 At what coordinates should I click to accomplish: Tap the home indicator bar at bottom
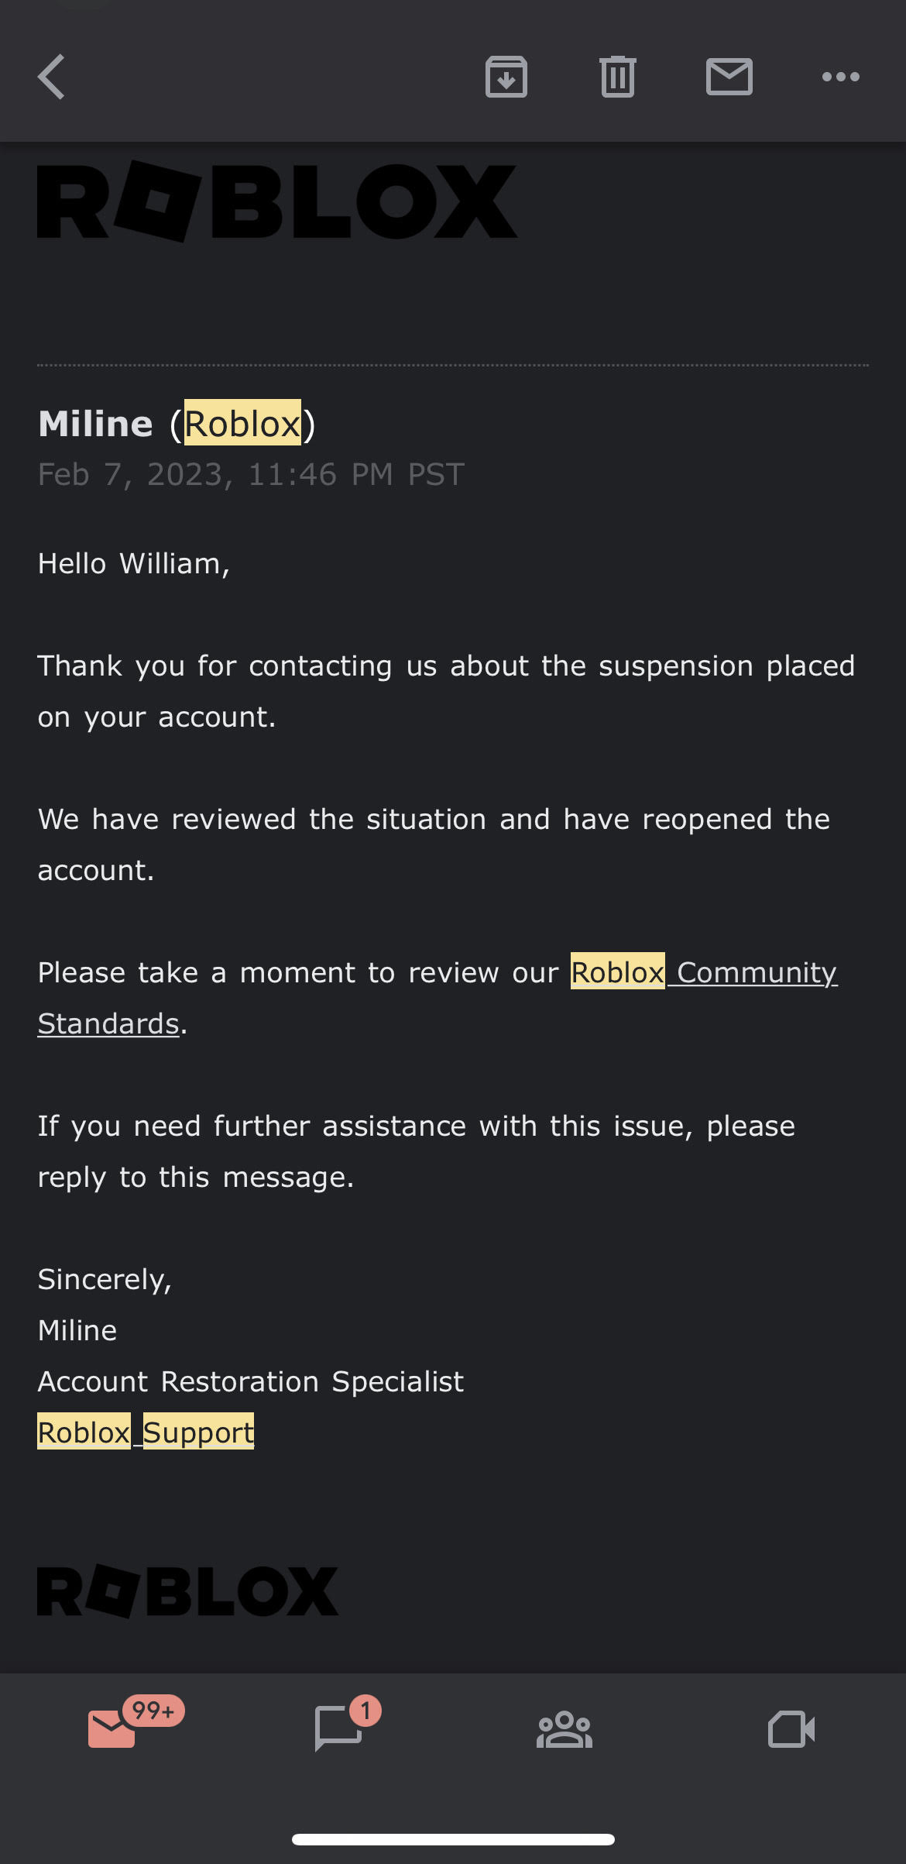click(x=453, y=1839)
